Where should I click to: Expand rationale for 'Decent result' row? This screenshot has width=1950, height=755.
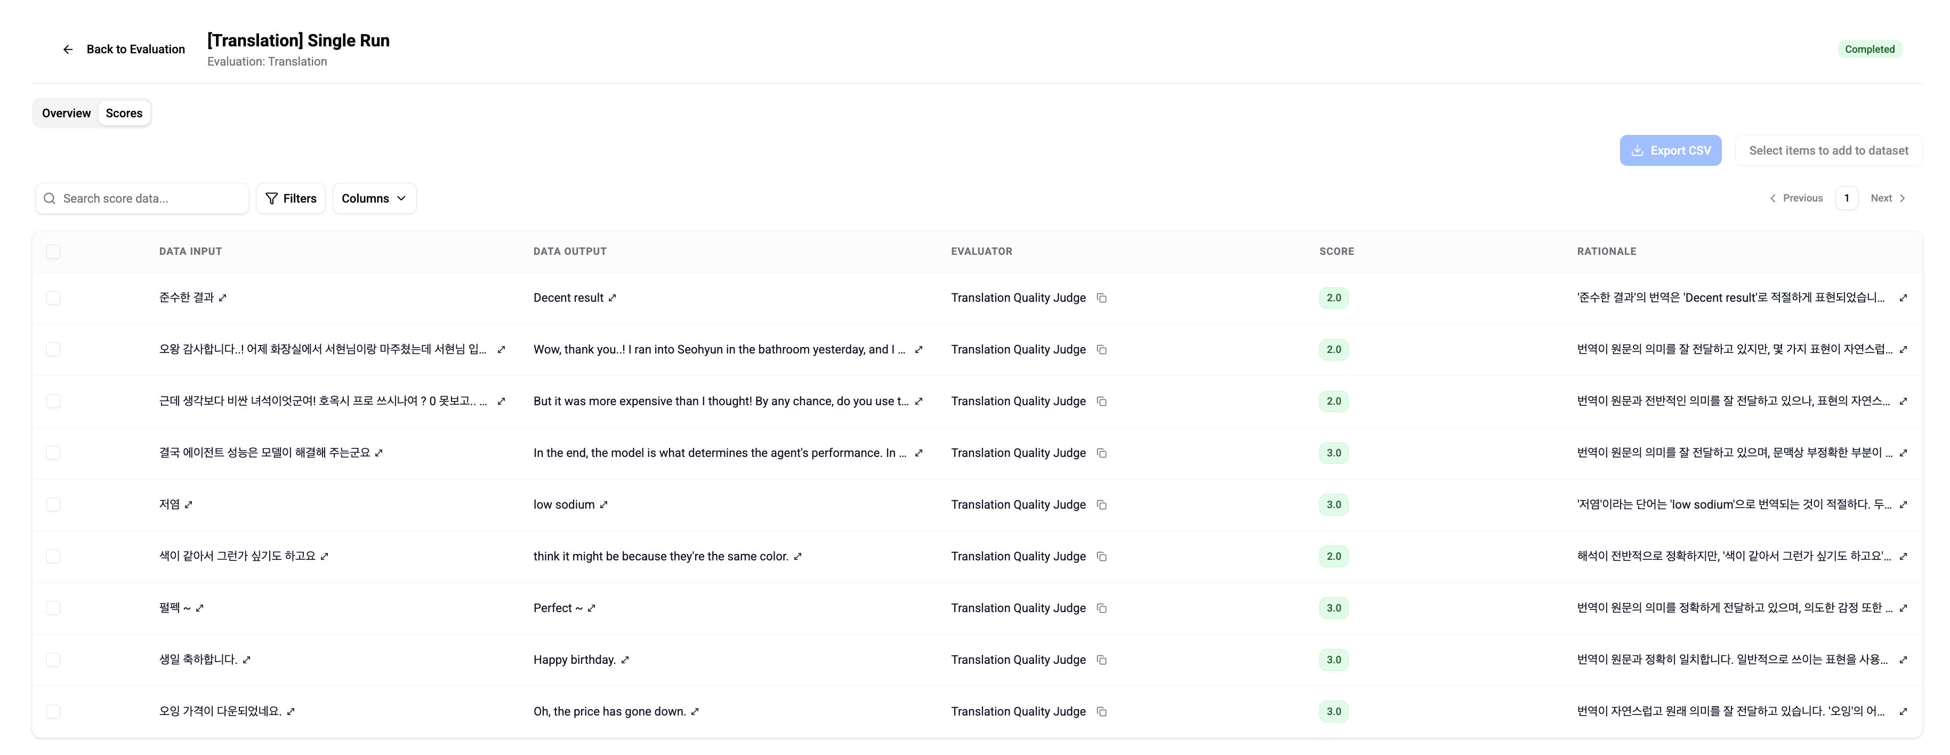point(1903,298)
